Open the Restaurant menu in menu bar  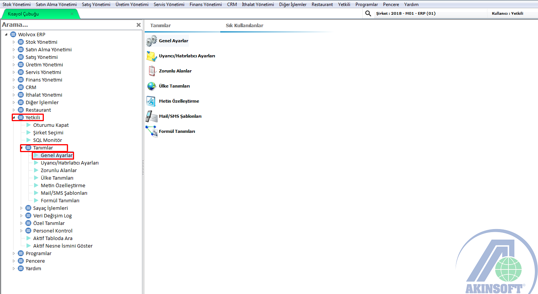(x=322, y=5)
